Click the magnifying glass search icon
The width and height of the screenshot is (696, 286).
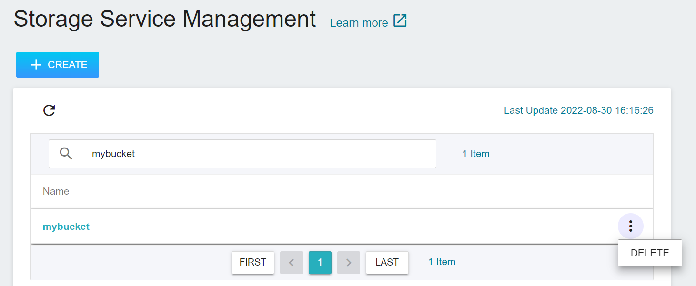66,153
